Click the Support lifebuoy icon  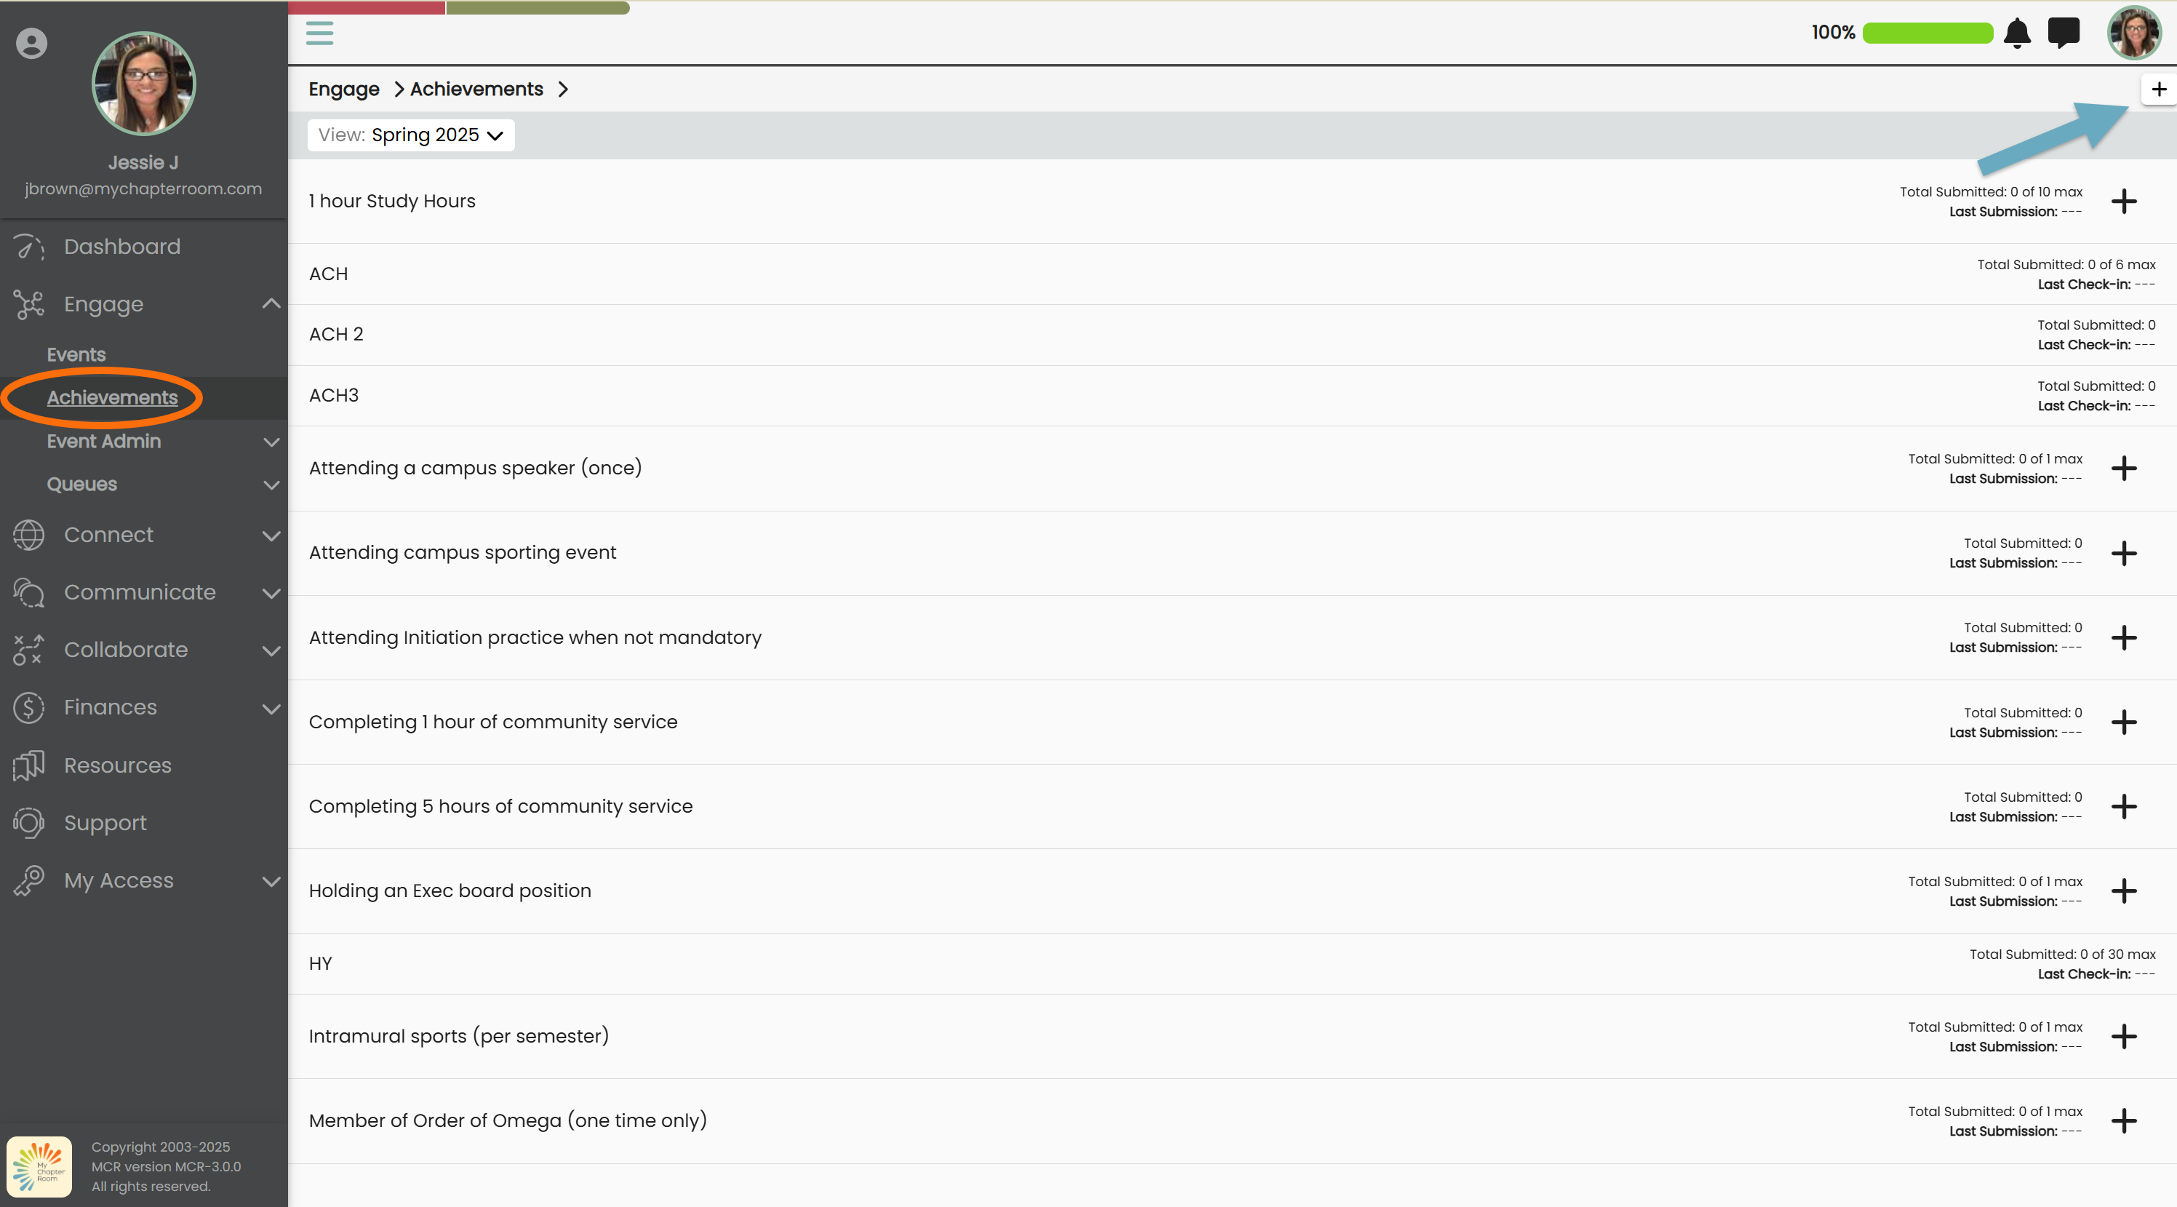click(x=29, y=822)
